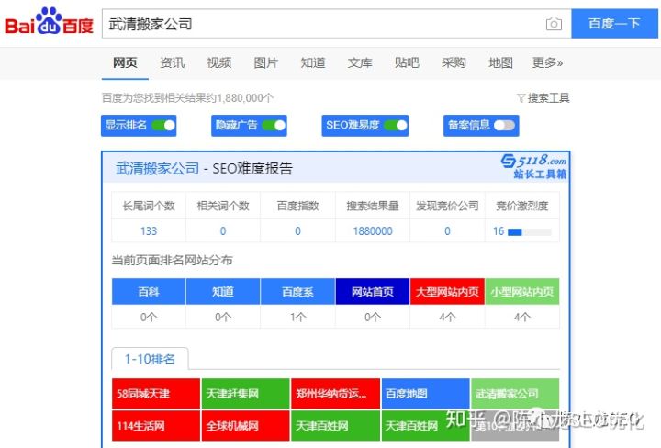This screenshot has height=448, width=661.
Task: Click the 百度一下 search button
Action: click(614, 24)
